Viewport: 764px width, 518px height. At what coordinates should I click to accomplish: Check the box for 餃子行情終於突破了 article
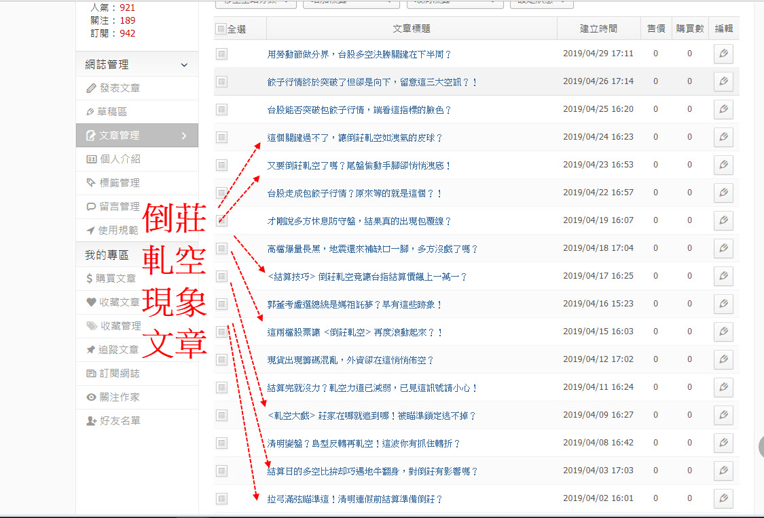coord(221,82)
